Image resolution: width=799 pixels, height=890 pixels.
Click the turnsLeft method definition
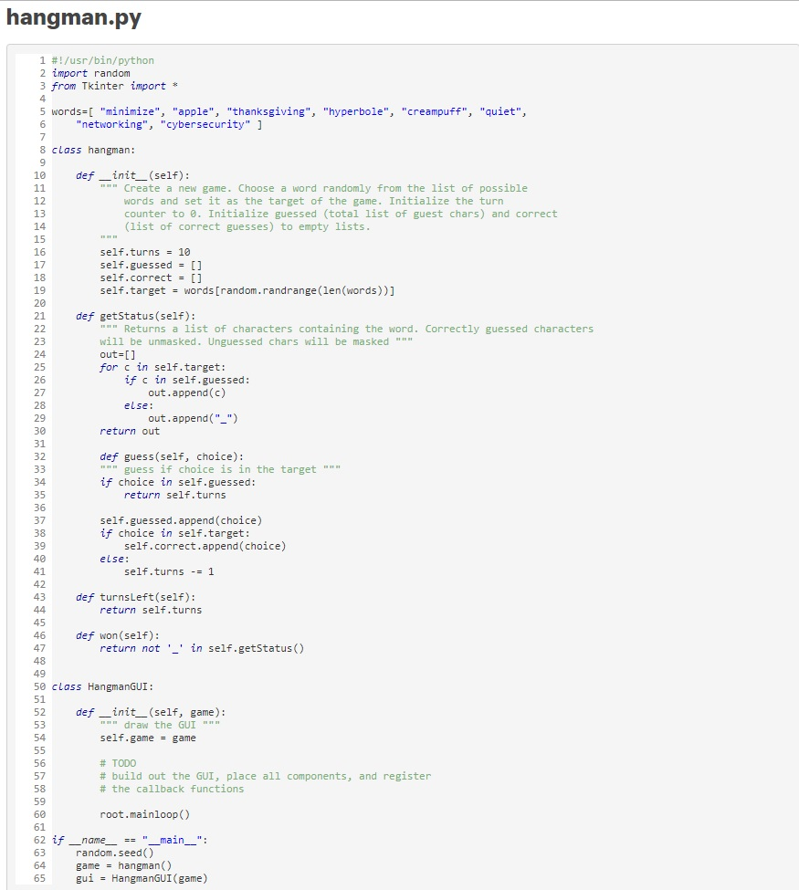pyautogui.click(x=137, y=596)
